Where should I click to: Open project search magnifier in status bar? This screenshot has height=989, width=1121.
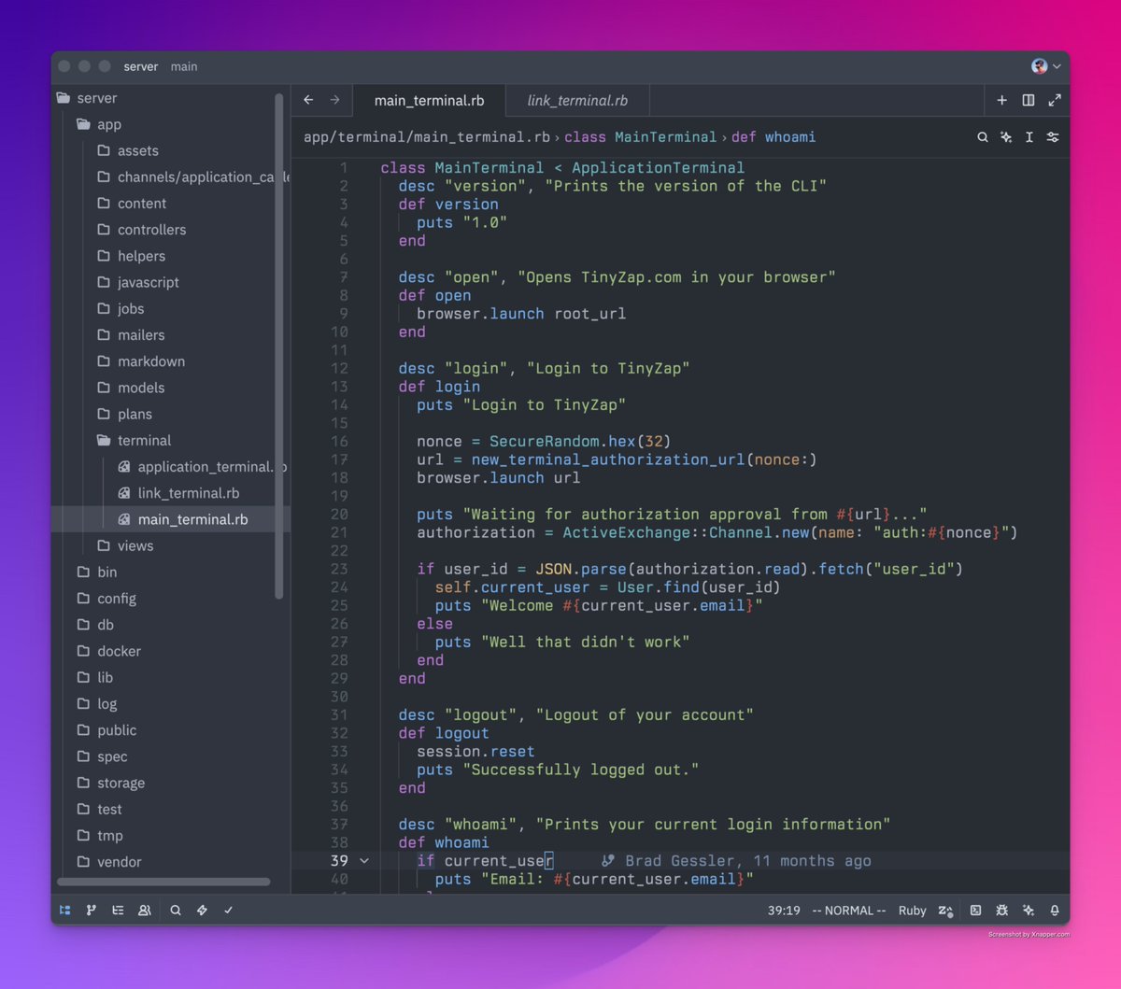point(176,910)
